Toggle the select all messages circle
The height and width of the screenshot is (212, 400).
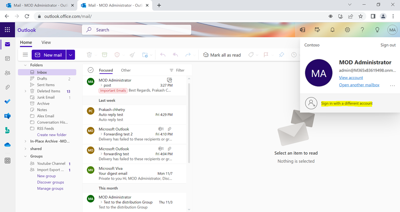point(90,70)
